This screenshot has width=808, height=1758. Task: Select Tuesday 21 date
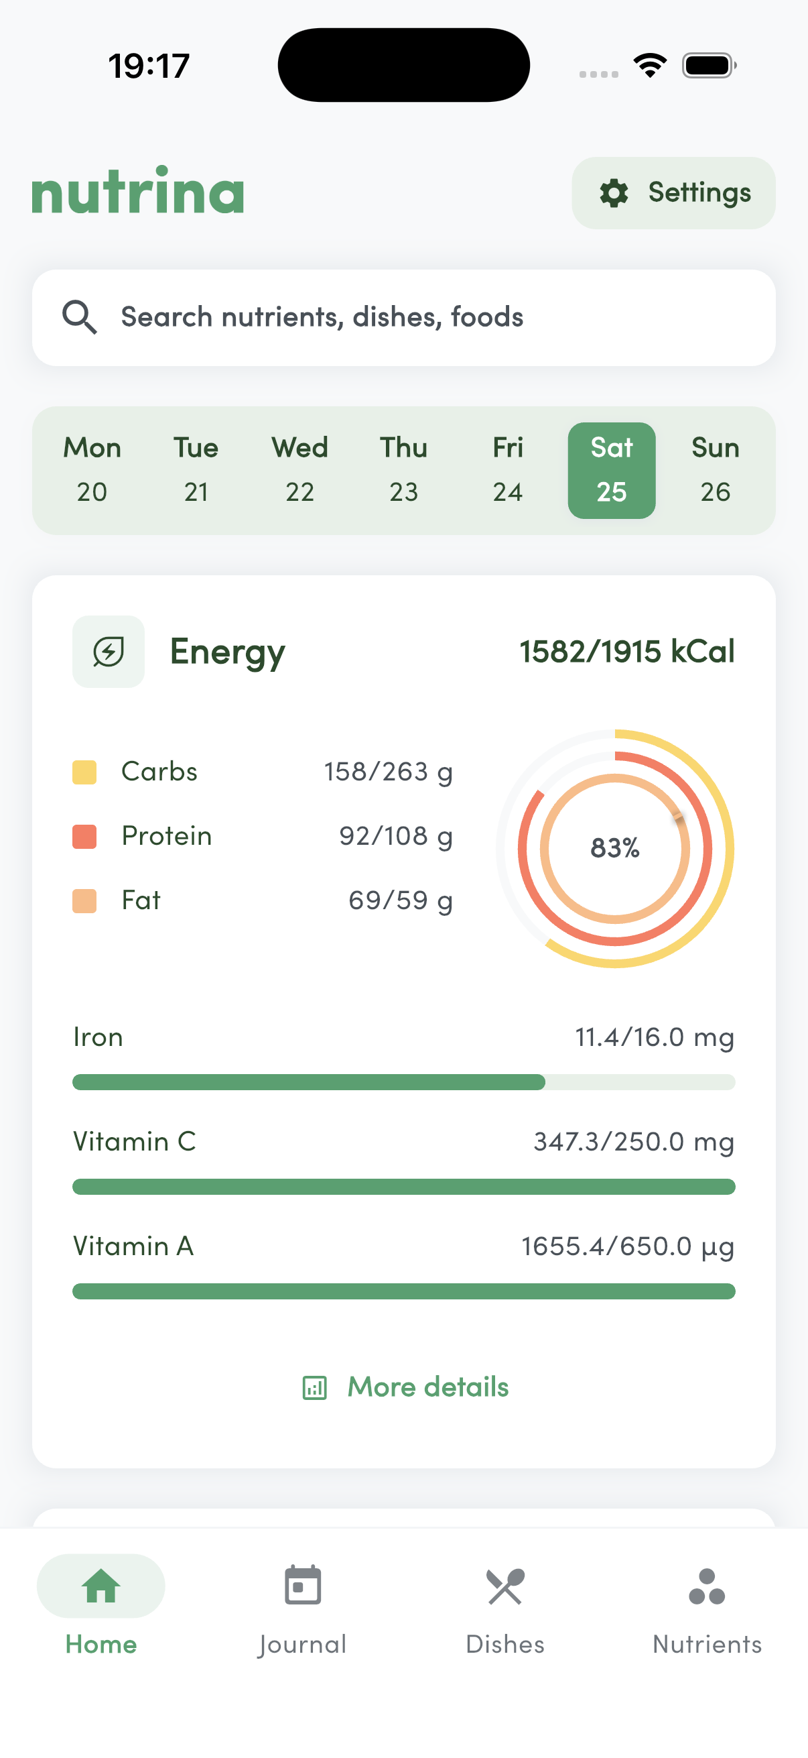(196, 469)
